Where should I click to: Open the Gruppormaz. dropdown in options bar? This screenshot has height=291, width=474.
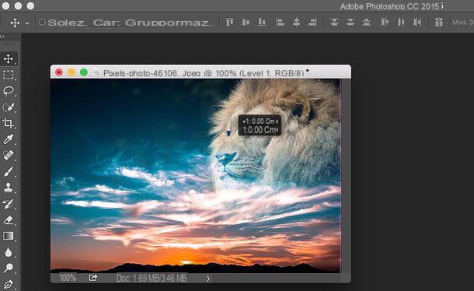click(168, 23)
